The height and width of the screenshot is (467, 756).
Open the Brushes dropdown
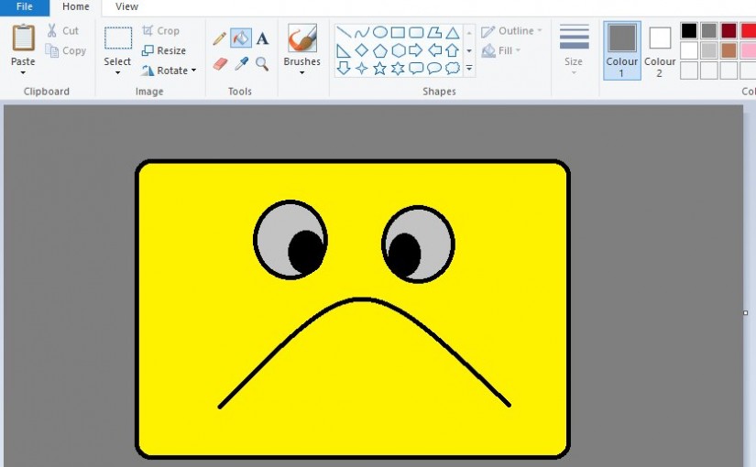(301, 72)
